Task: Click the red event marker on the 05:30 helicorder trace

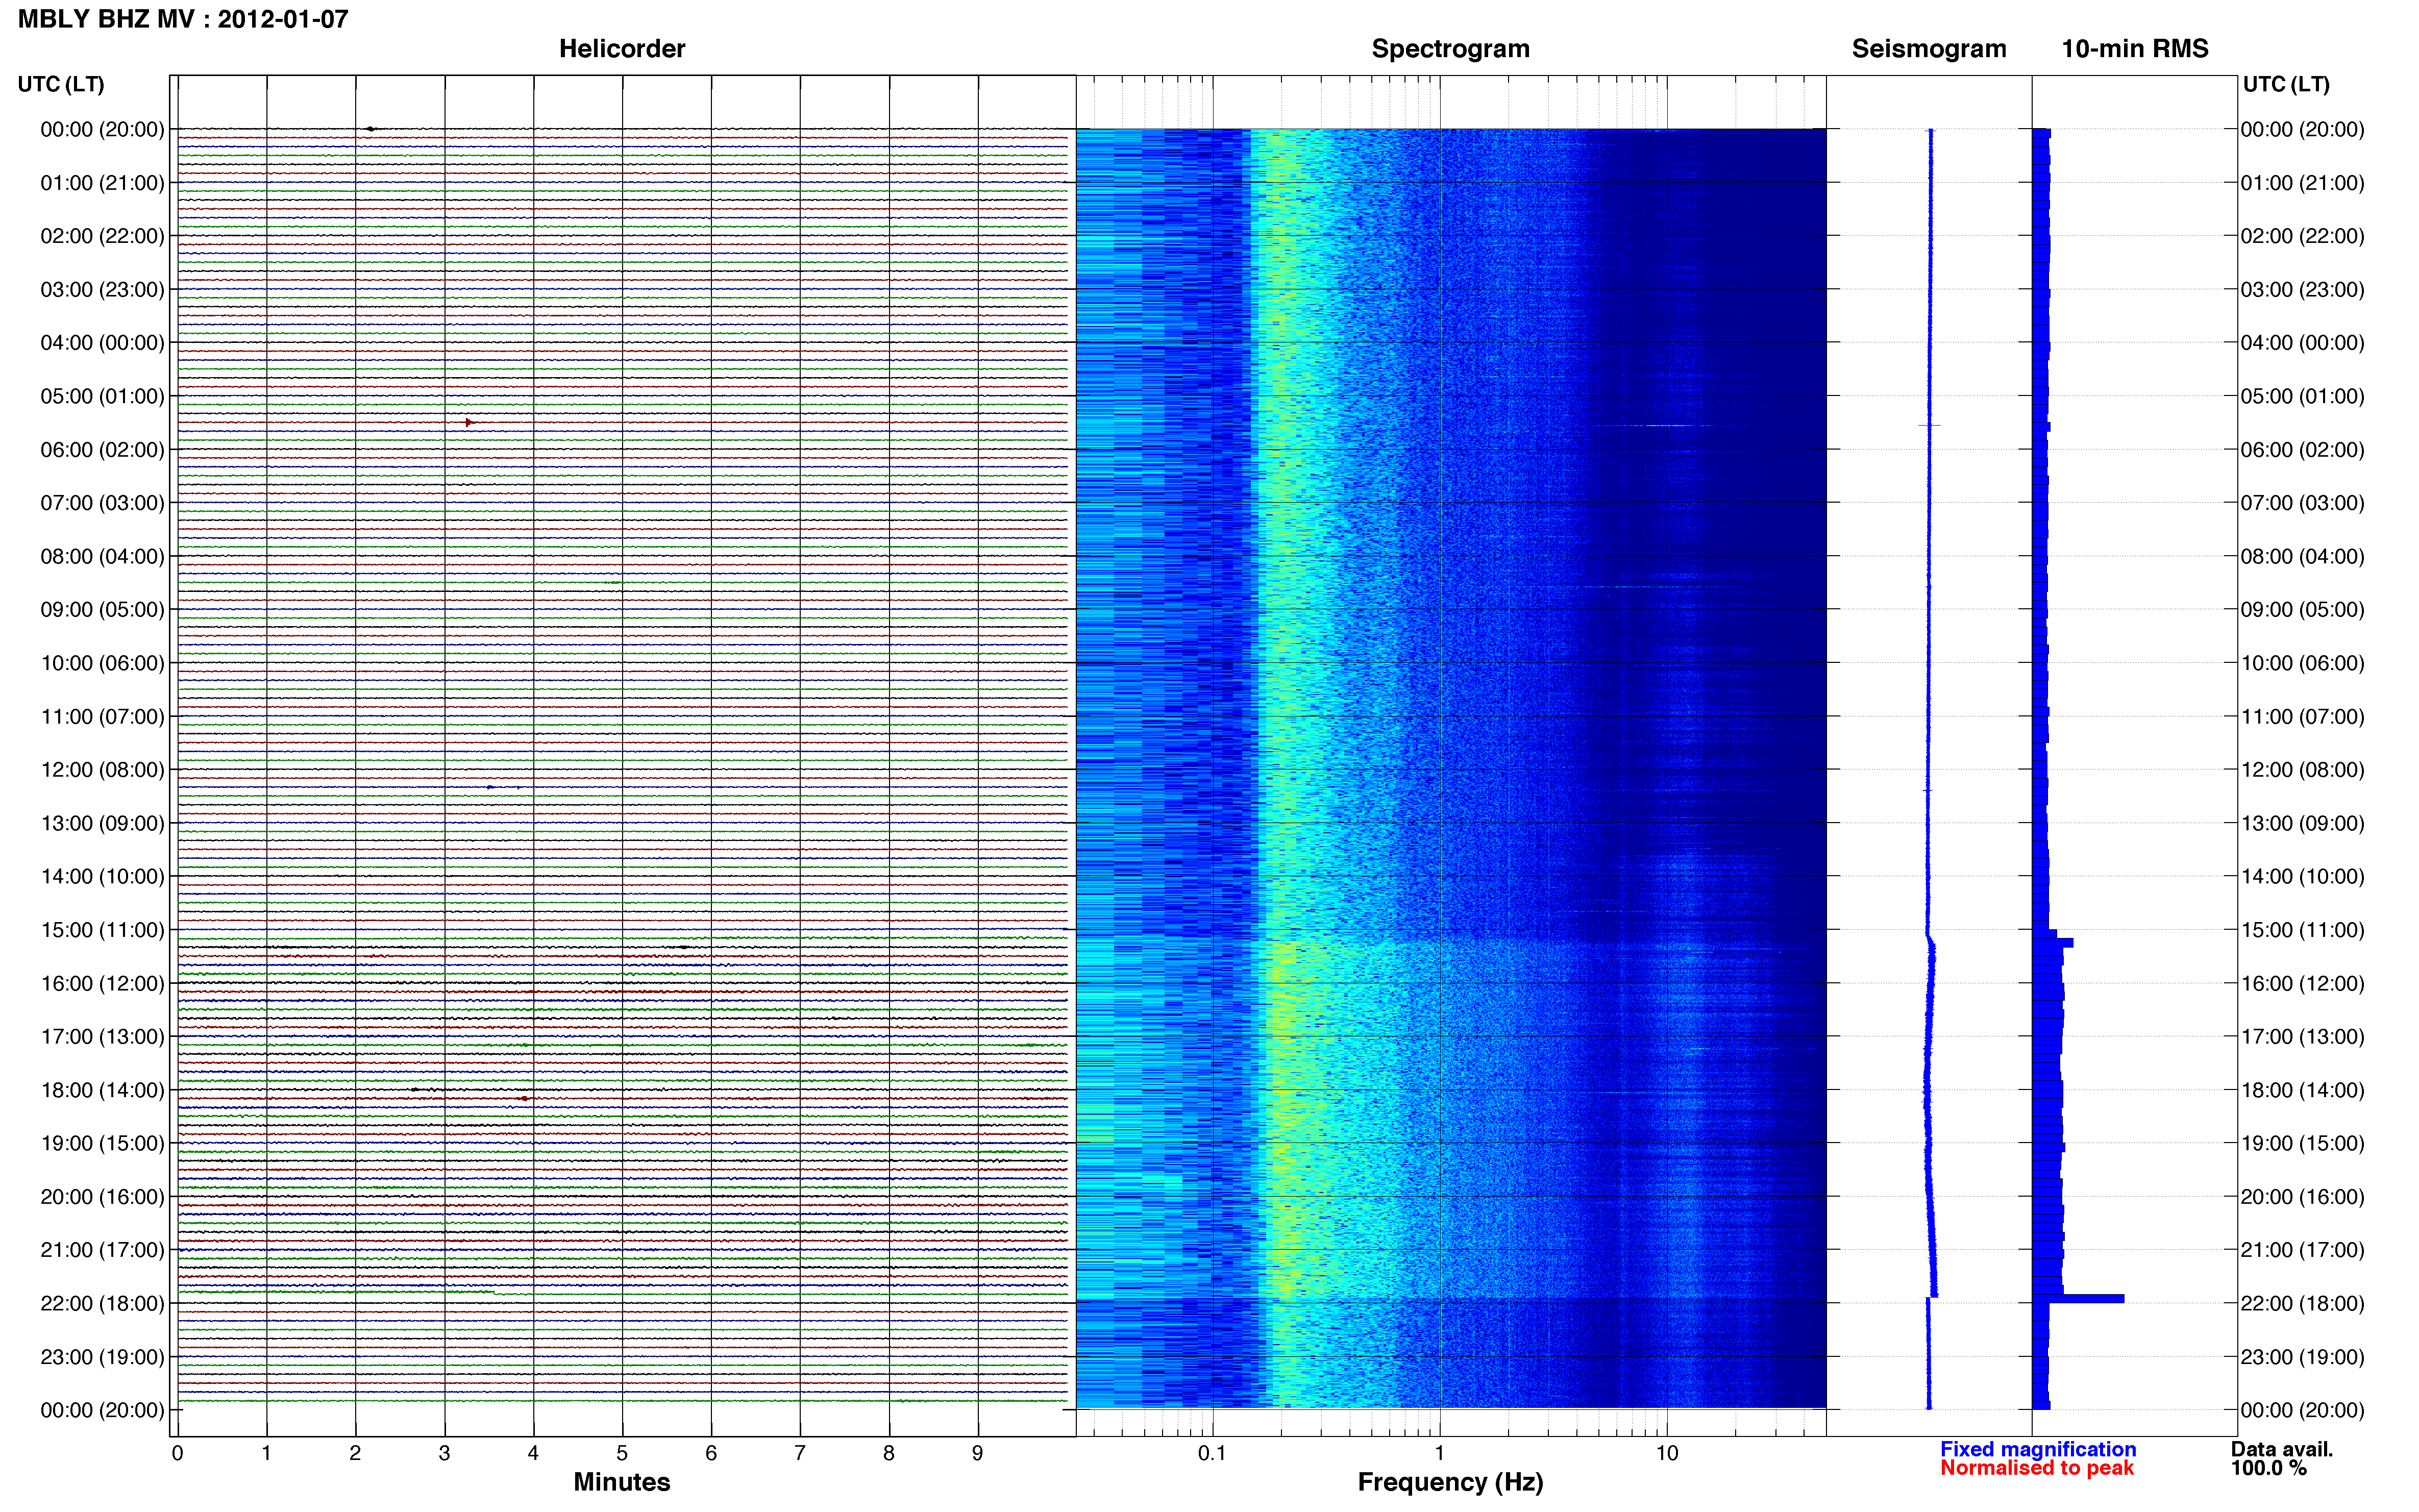Action: point(468,423)
